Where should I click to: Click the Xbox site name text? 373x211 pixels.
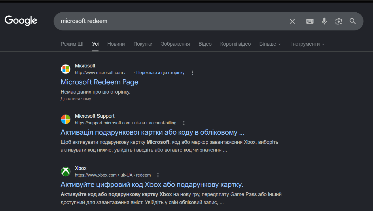tap(81, 168)
